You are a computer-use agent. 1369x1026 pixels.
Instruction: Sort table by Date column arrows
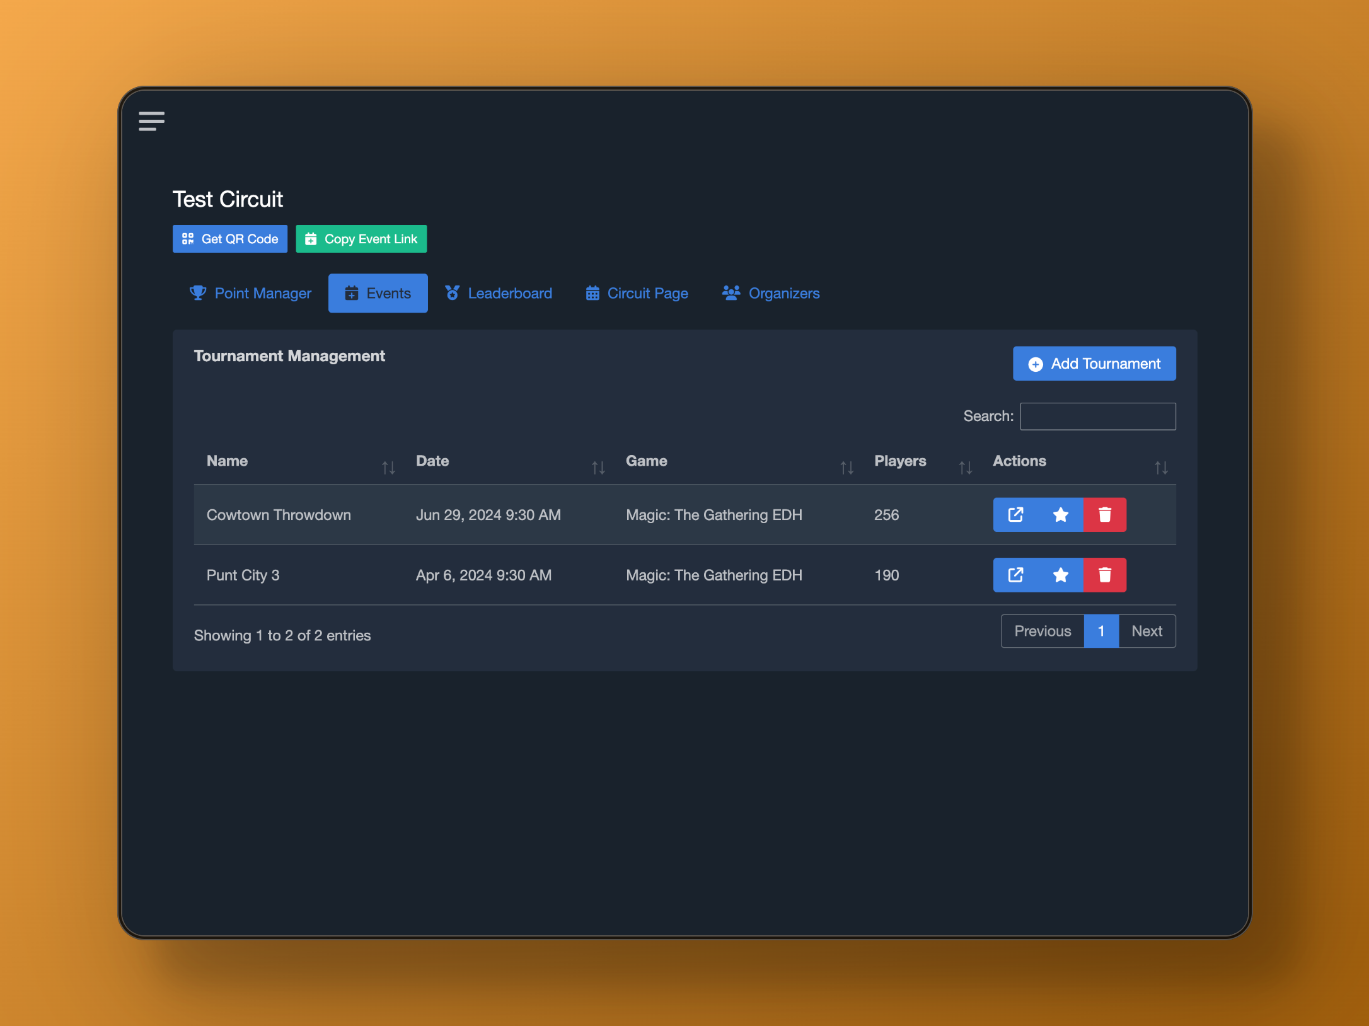pyautogui.click(x=598, y=467)
